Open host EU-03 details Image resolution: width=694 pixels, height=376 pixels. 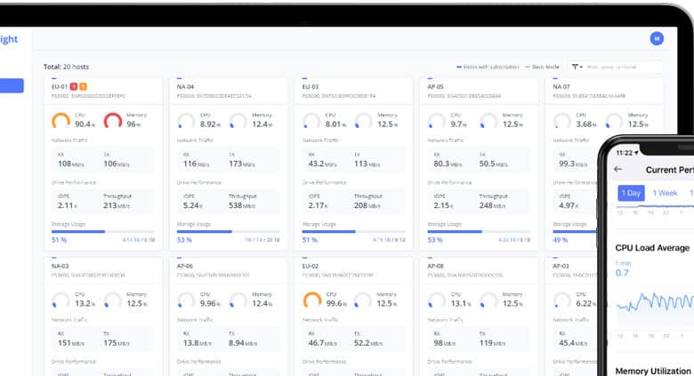point(311,87)
